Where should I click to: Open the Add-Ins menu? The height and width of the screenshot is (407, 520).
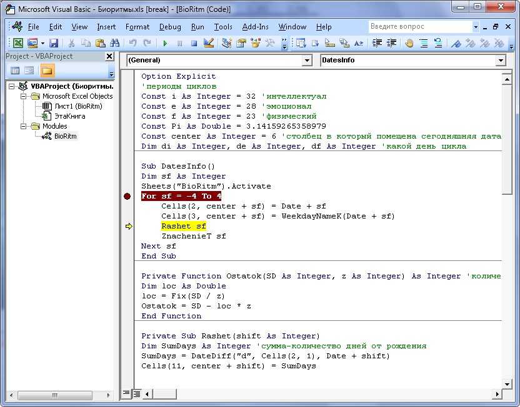pos(256,27)
